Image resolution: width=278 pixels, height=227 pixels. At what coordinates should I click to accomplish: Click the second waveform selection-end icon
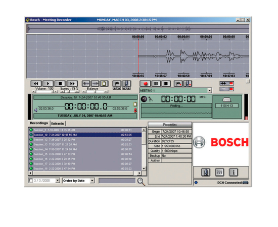point(95,83)
